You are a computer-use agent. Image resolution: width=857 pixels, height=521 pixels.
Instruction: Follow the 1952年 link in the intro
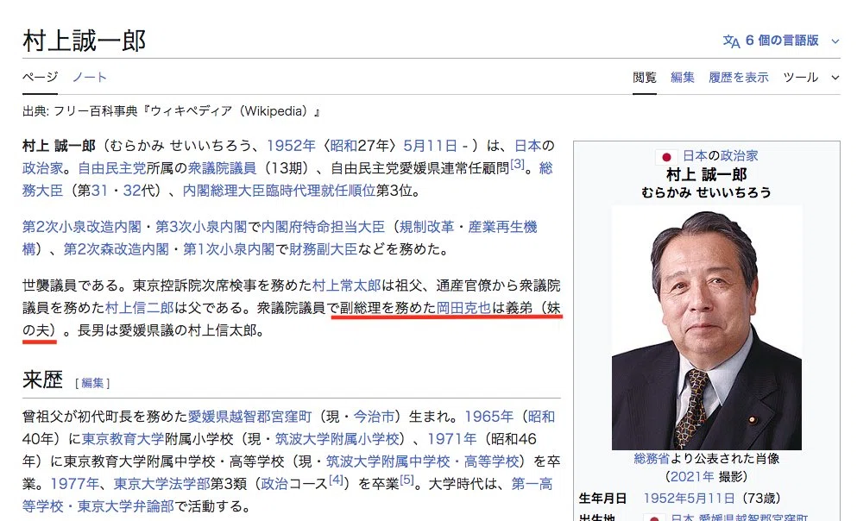pos(291,146)
